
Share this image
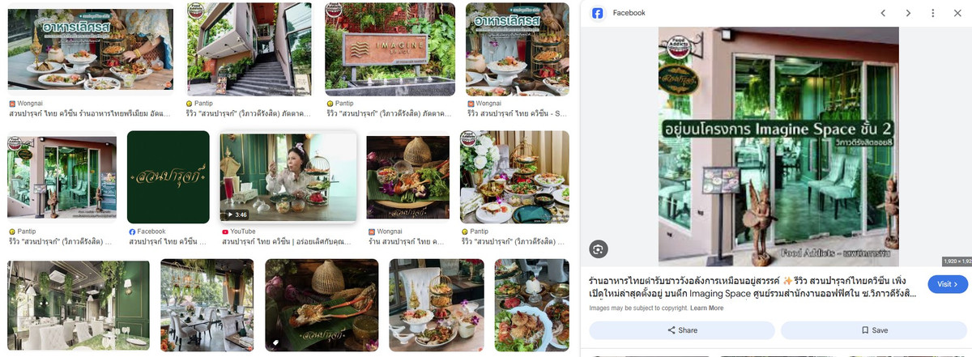(x=682, y=330)
